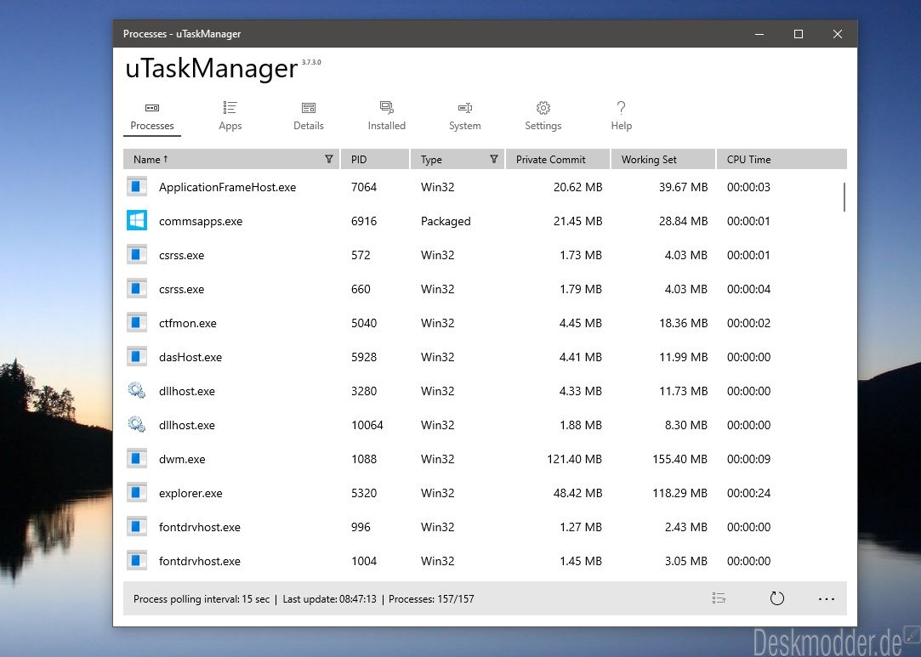The height and width of the screenshot is (657, 921).
Task: Click the dwm.exe process icon
Action: coord(137,459)
